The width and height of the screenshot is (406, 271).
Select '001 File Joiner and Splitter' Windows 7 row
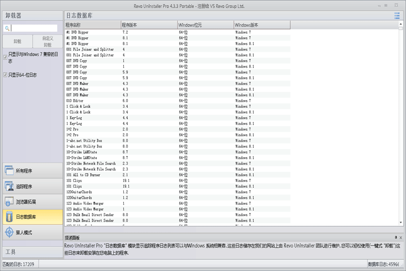coord(177,49)
